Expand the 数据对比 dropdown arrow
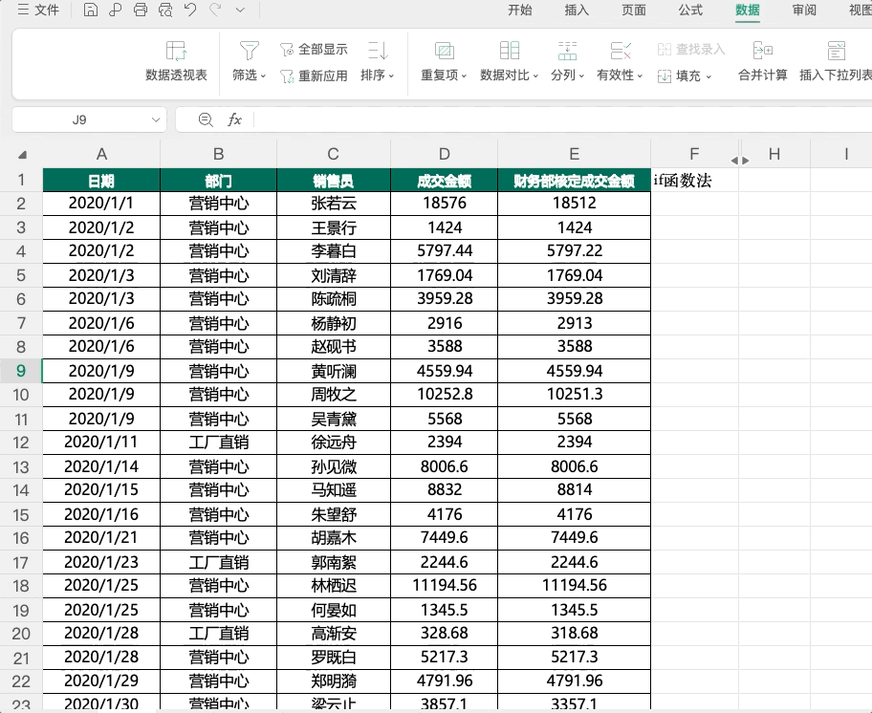The height and width of the screenshot is (713, 872). [535, 76]
